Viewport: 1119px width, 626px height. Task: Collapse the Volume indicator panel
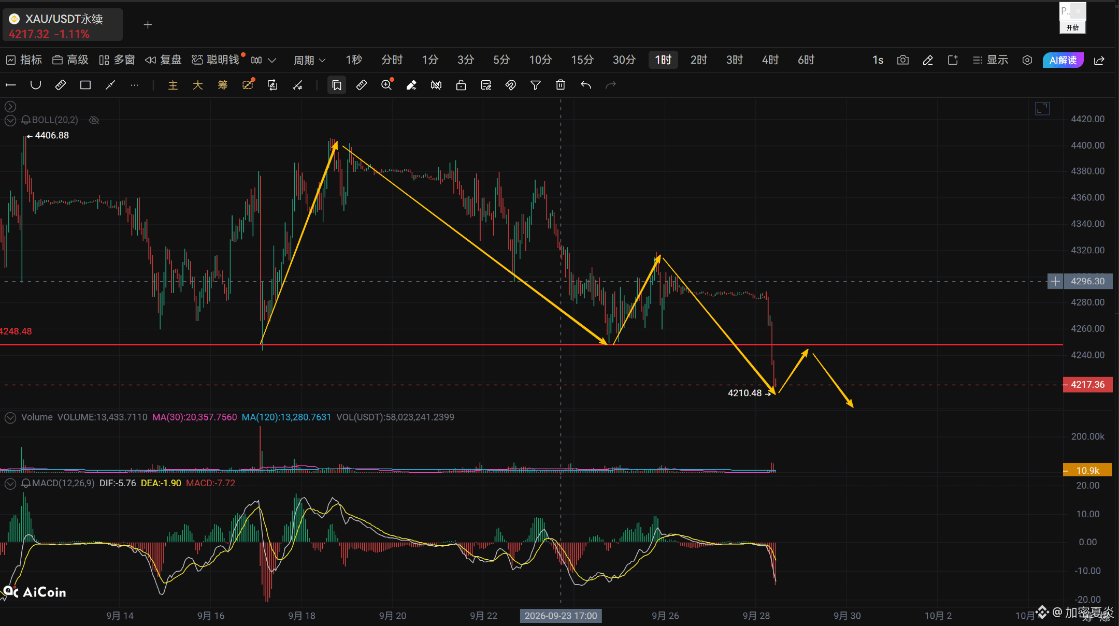pos(10,417)
